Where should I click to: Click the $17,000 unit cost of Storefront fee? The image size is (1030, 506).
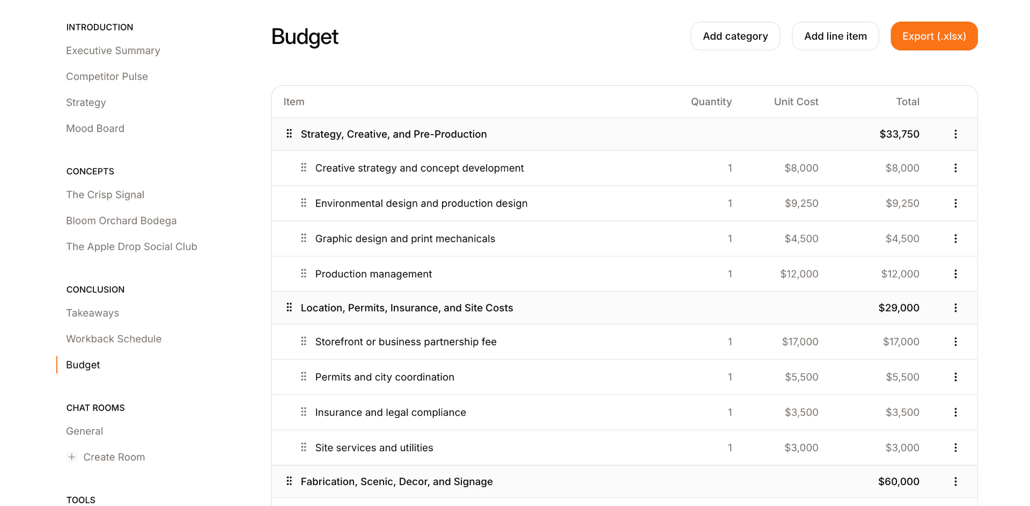(x=800, y=342)
